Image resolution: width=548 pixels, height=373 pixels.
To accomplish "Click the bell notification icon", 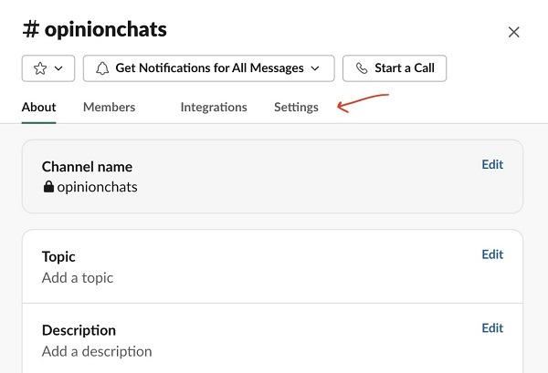I will pos(101,68).
